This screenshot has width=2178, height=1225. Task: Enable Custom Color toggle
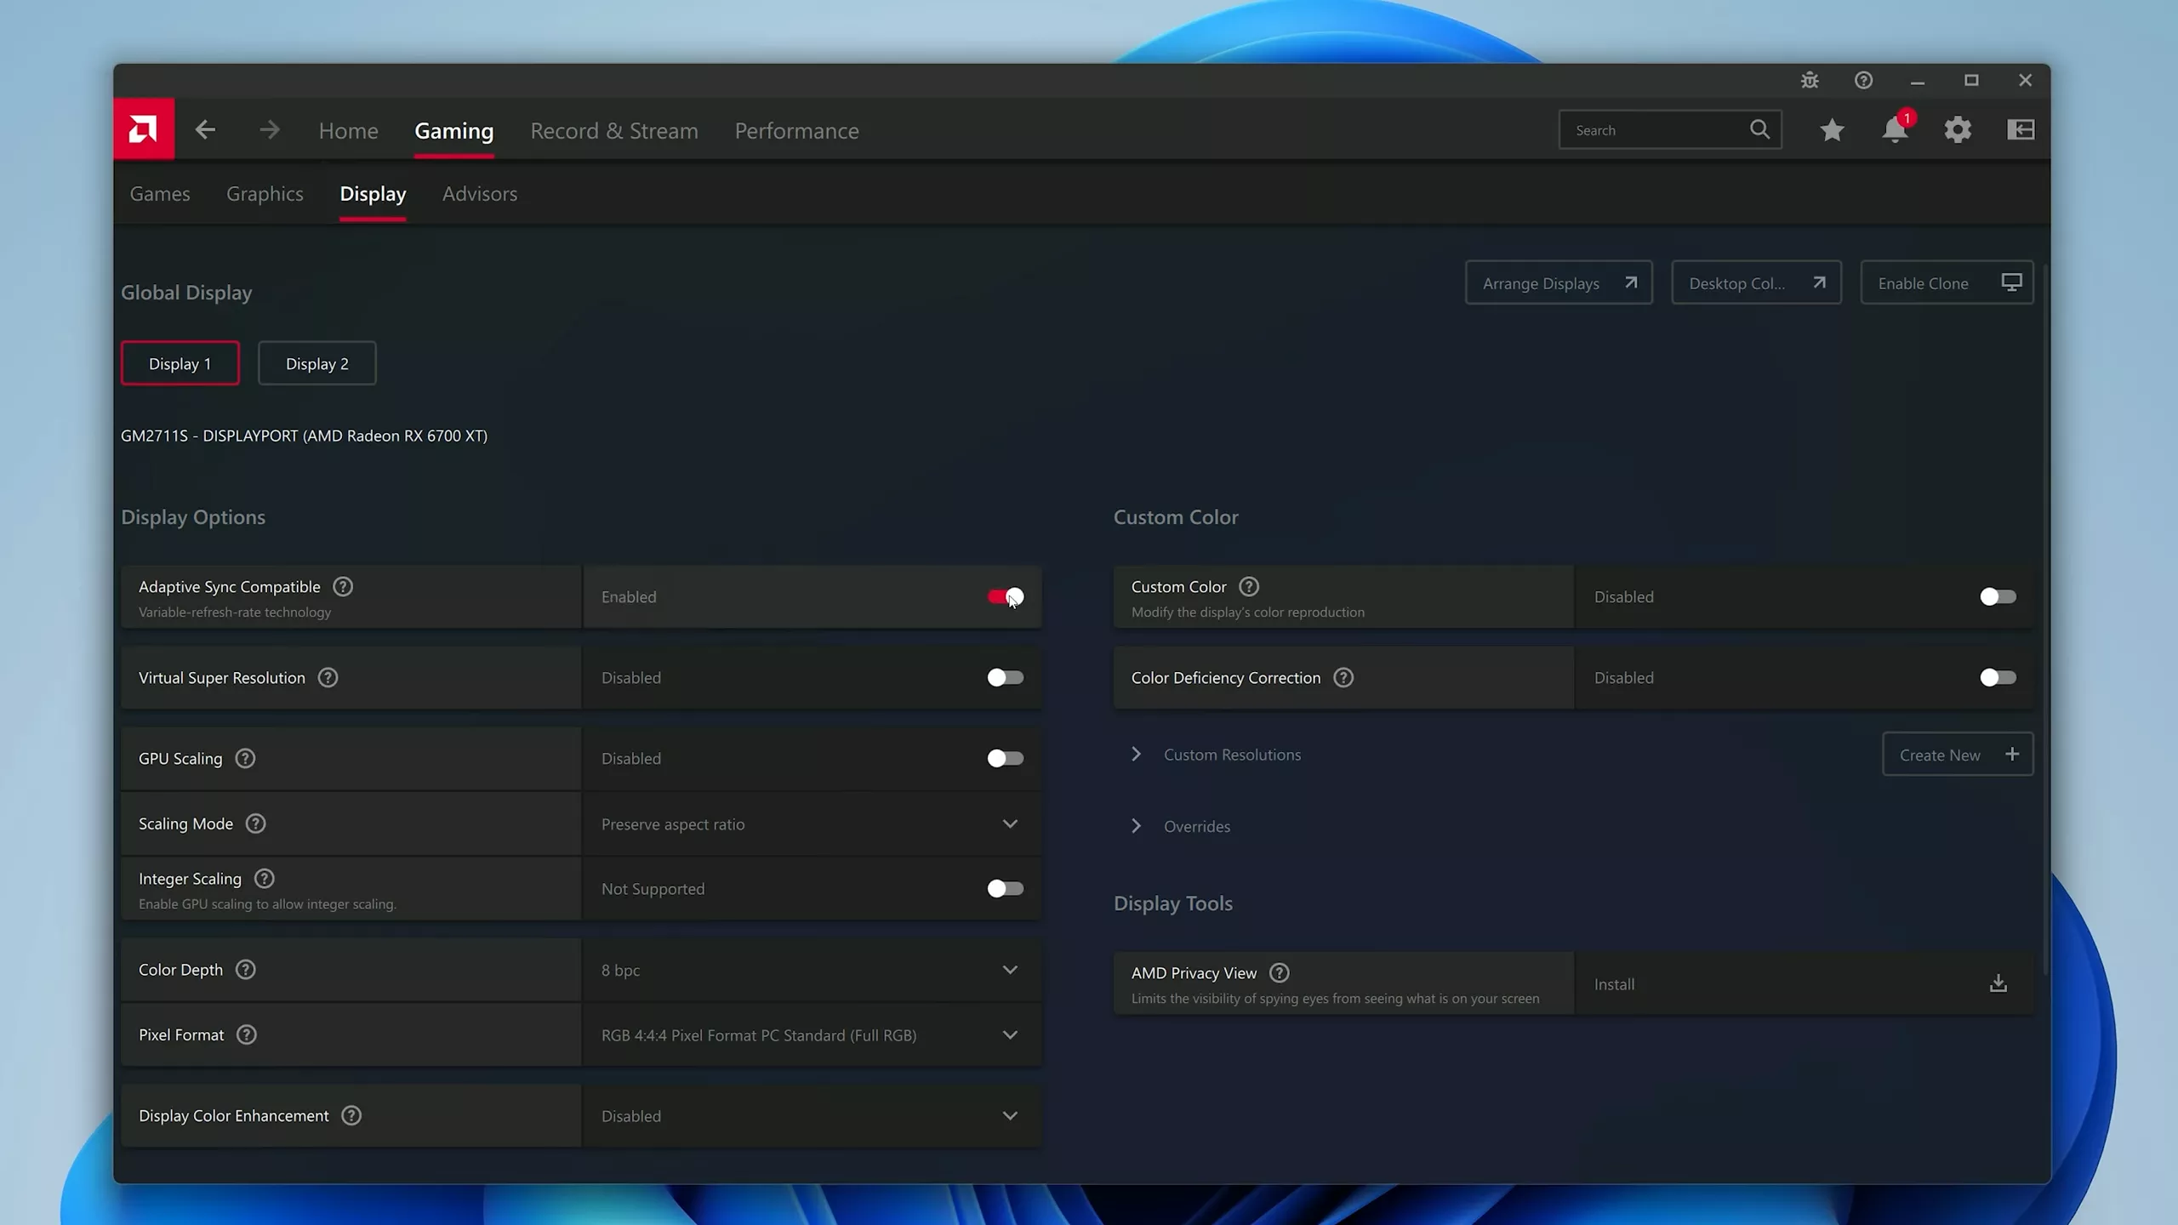tap(1998, 596)
